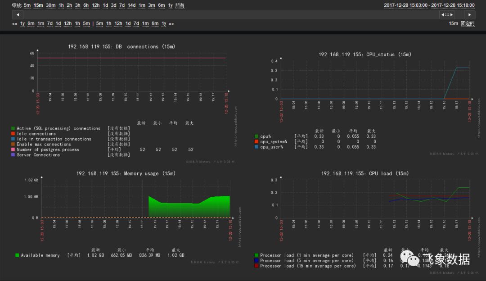Click the green Available memory legend swatch
The image size is (486, 281).
point(17,255)
